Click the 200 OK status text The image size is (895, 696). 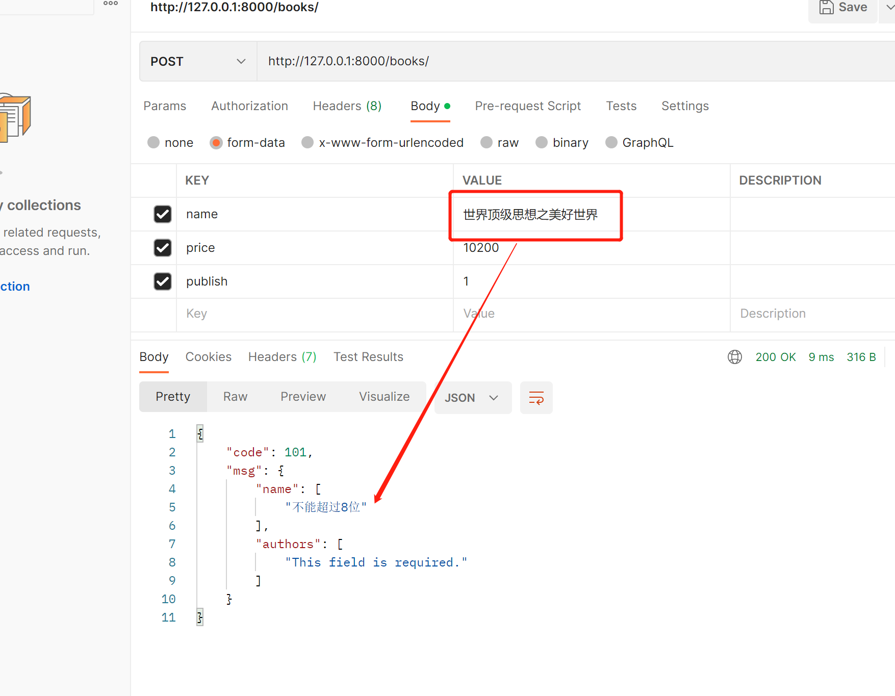776,357
